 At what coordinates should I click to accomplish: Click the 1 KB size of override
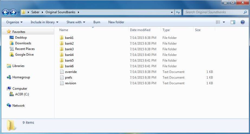209,72
